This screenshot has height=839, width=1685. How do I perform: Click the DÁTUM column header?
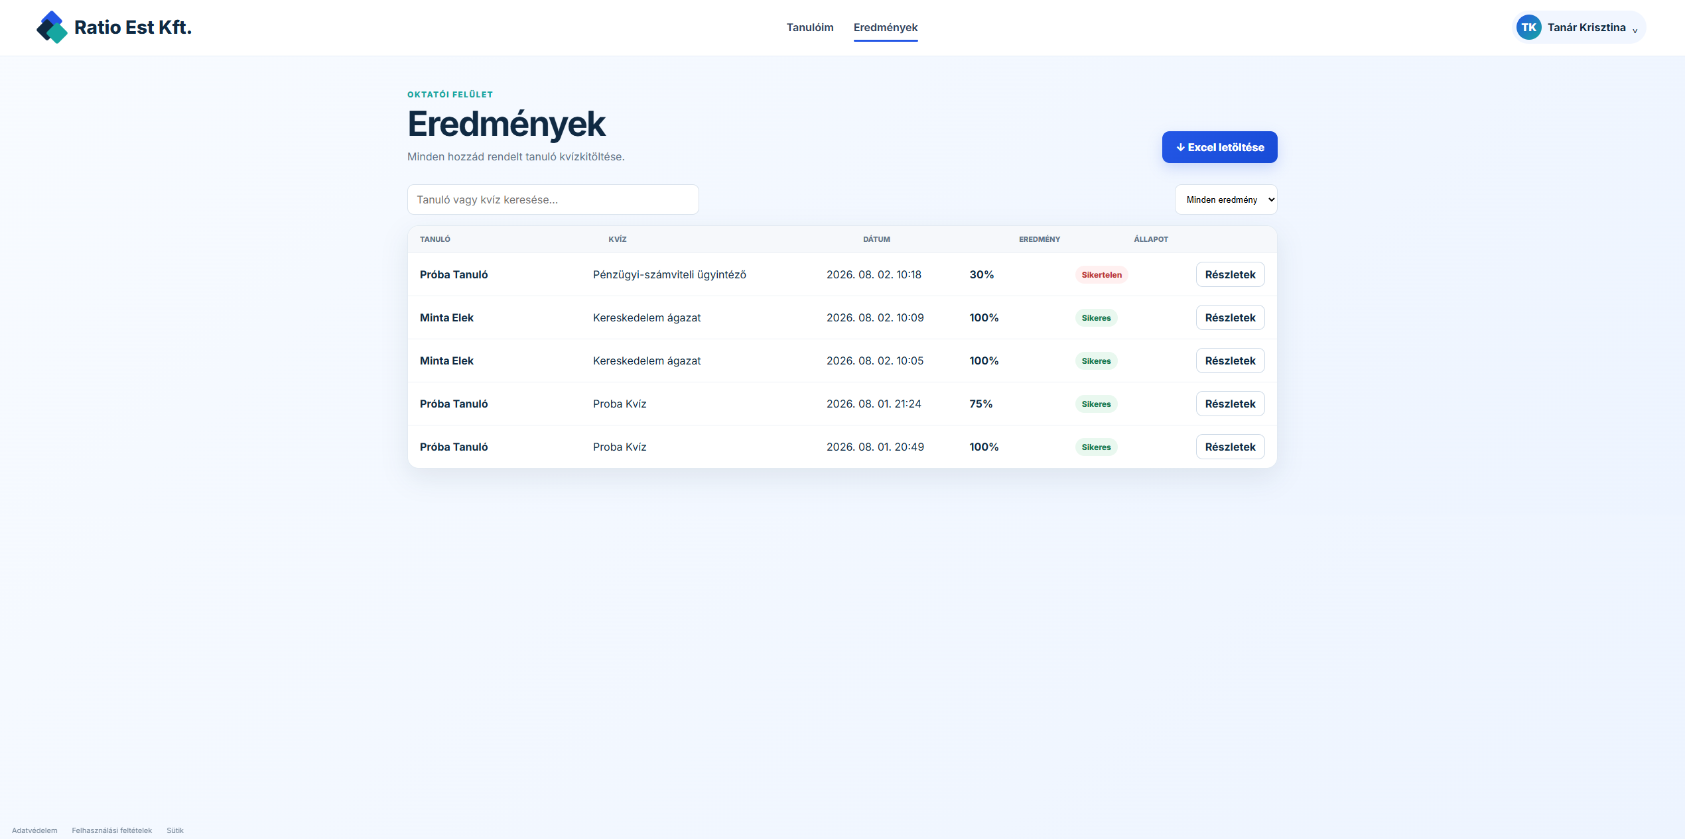[876, 239]
